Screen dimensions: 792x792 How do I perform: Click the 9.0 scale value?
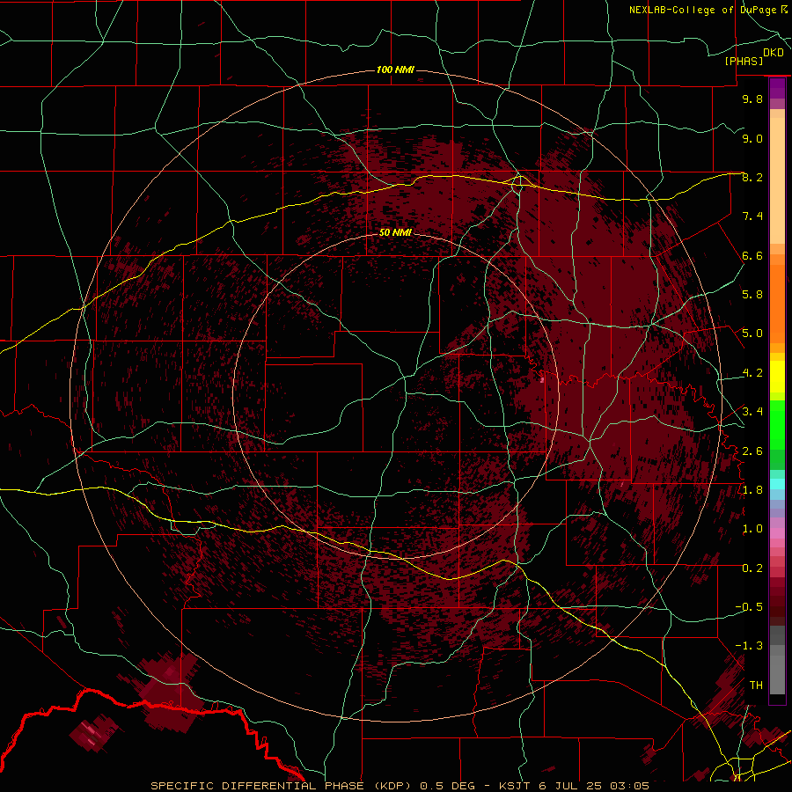click(752, 138)
